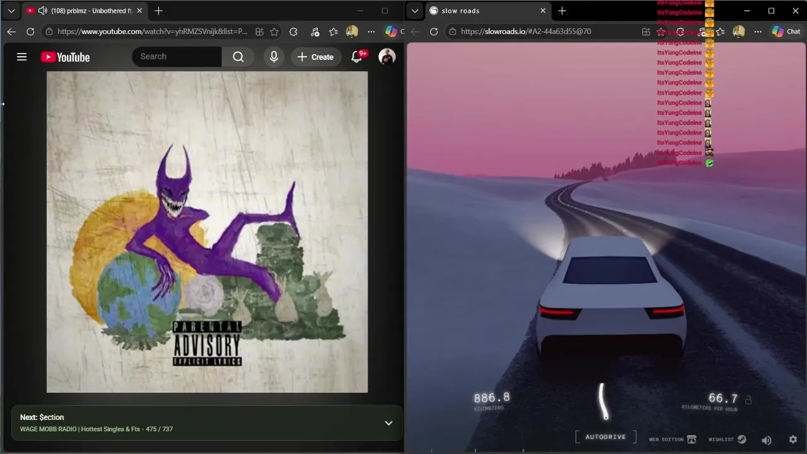Image resolution: width=807 pixels, height=454 pixels.
Task: Open YouTube hamburger guide menu
Action: pos(21,57)
